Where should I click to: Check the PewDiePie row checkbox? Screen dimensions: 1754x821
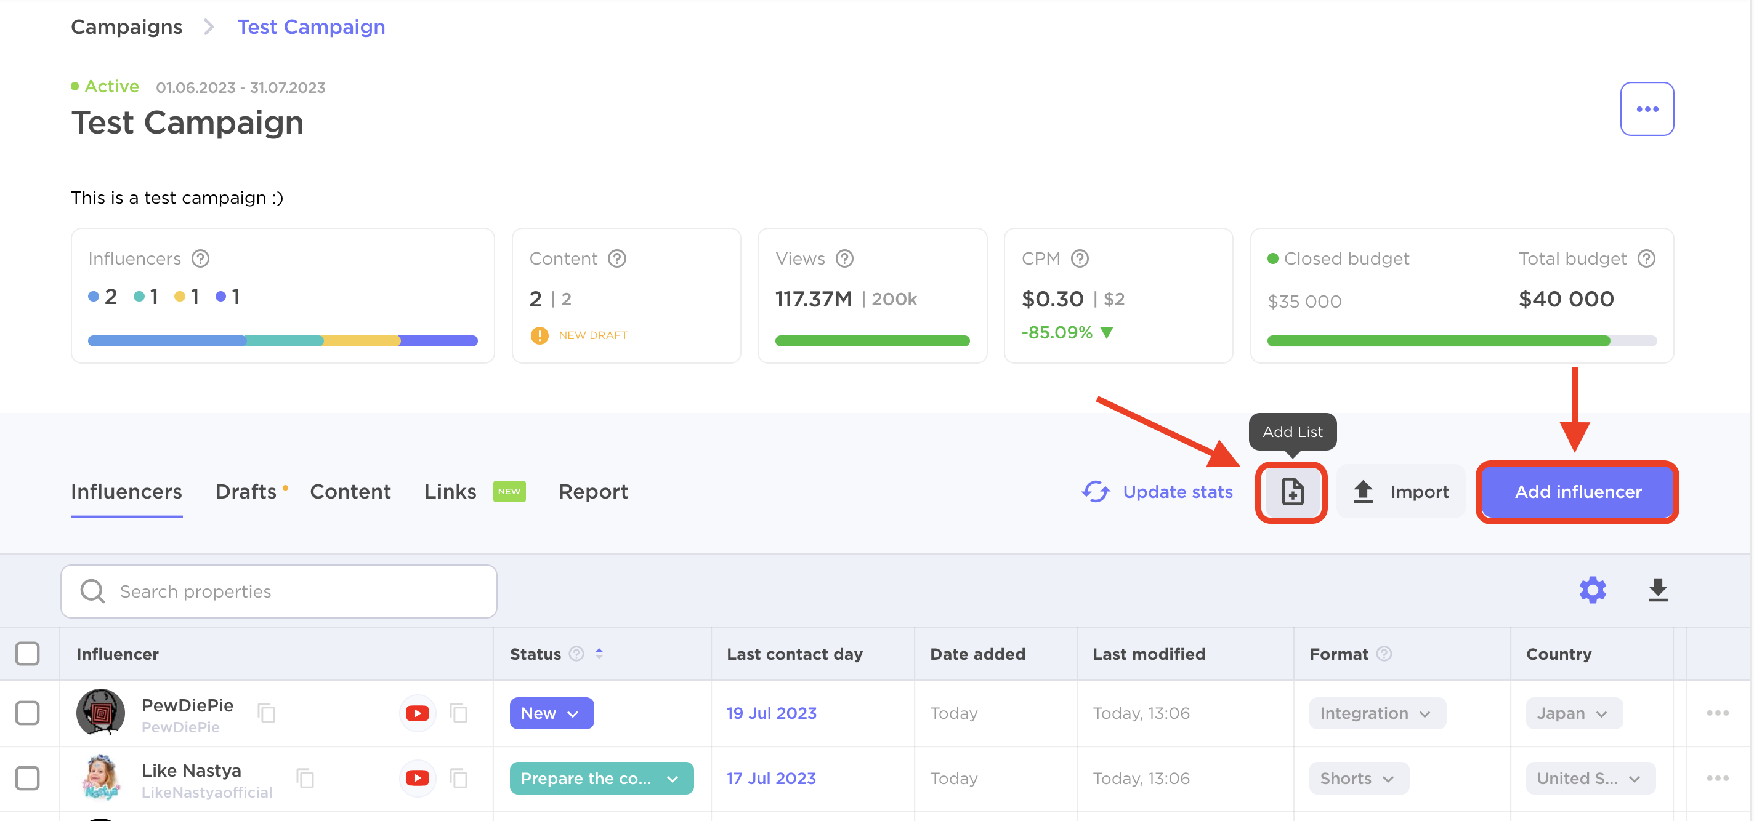(x=28, y=713)
